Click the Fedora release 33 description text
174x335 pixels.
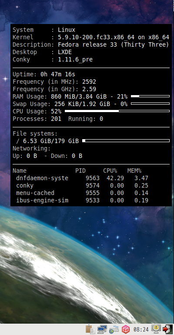click(x=113, y=44)
